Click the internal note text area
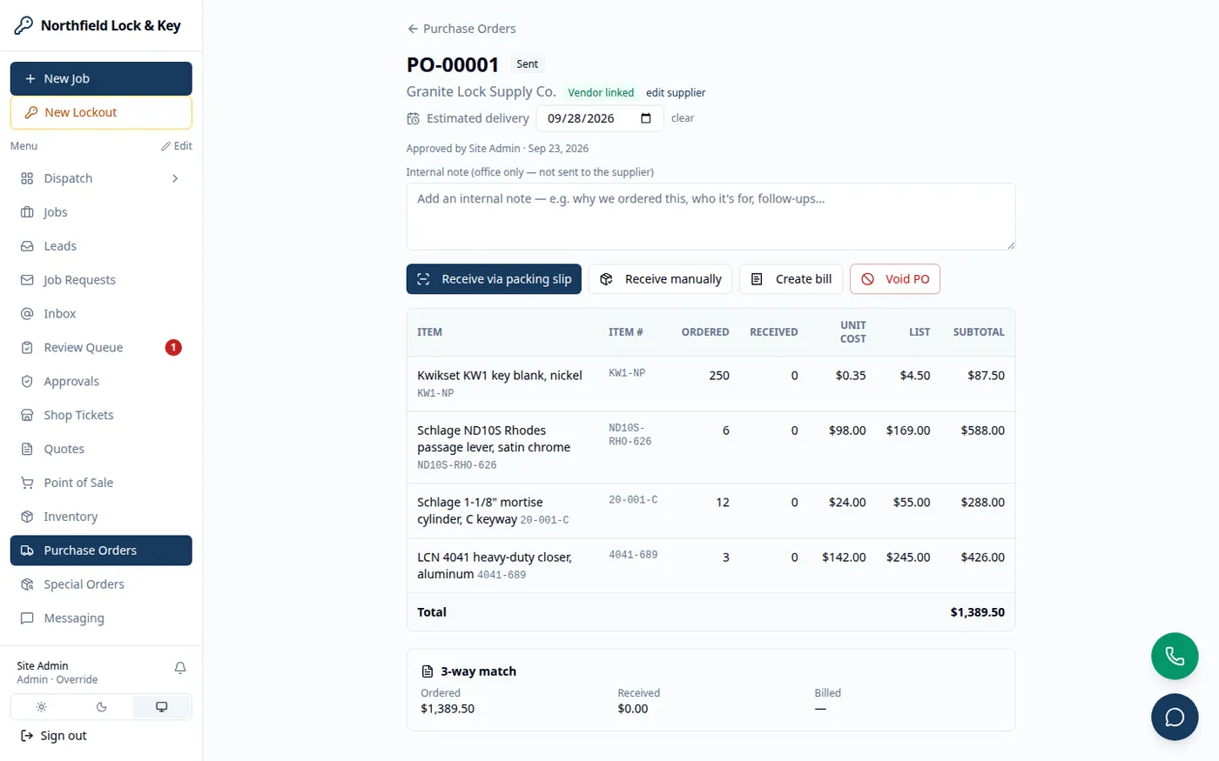 pos(711,217)
